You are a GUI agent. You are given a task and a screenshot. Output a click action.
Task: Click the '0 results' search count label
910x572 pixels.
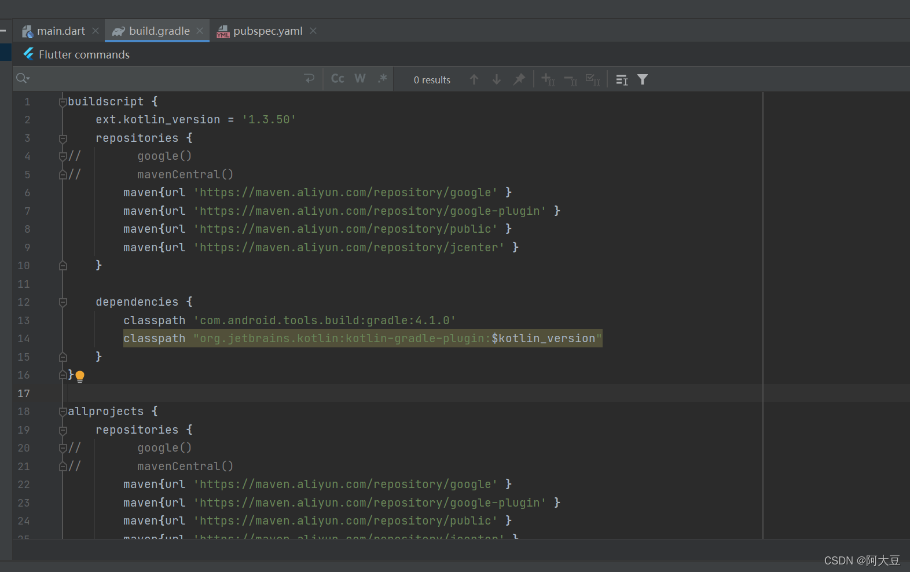click(432, 80)
